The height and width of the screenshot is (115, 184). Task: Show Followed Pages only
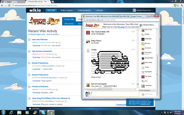(37, 34)
